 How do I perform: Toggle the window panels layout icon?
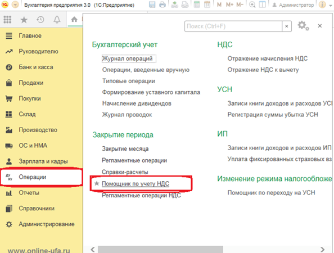262,4
